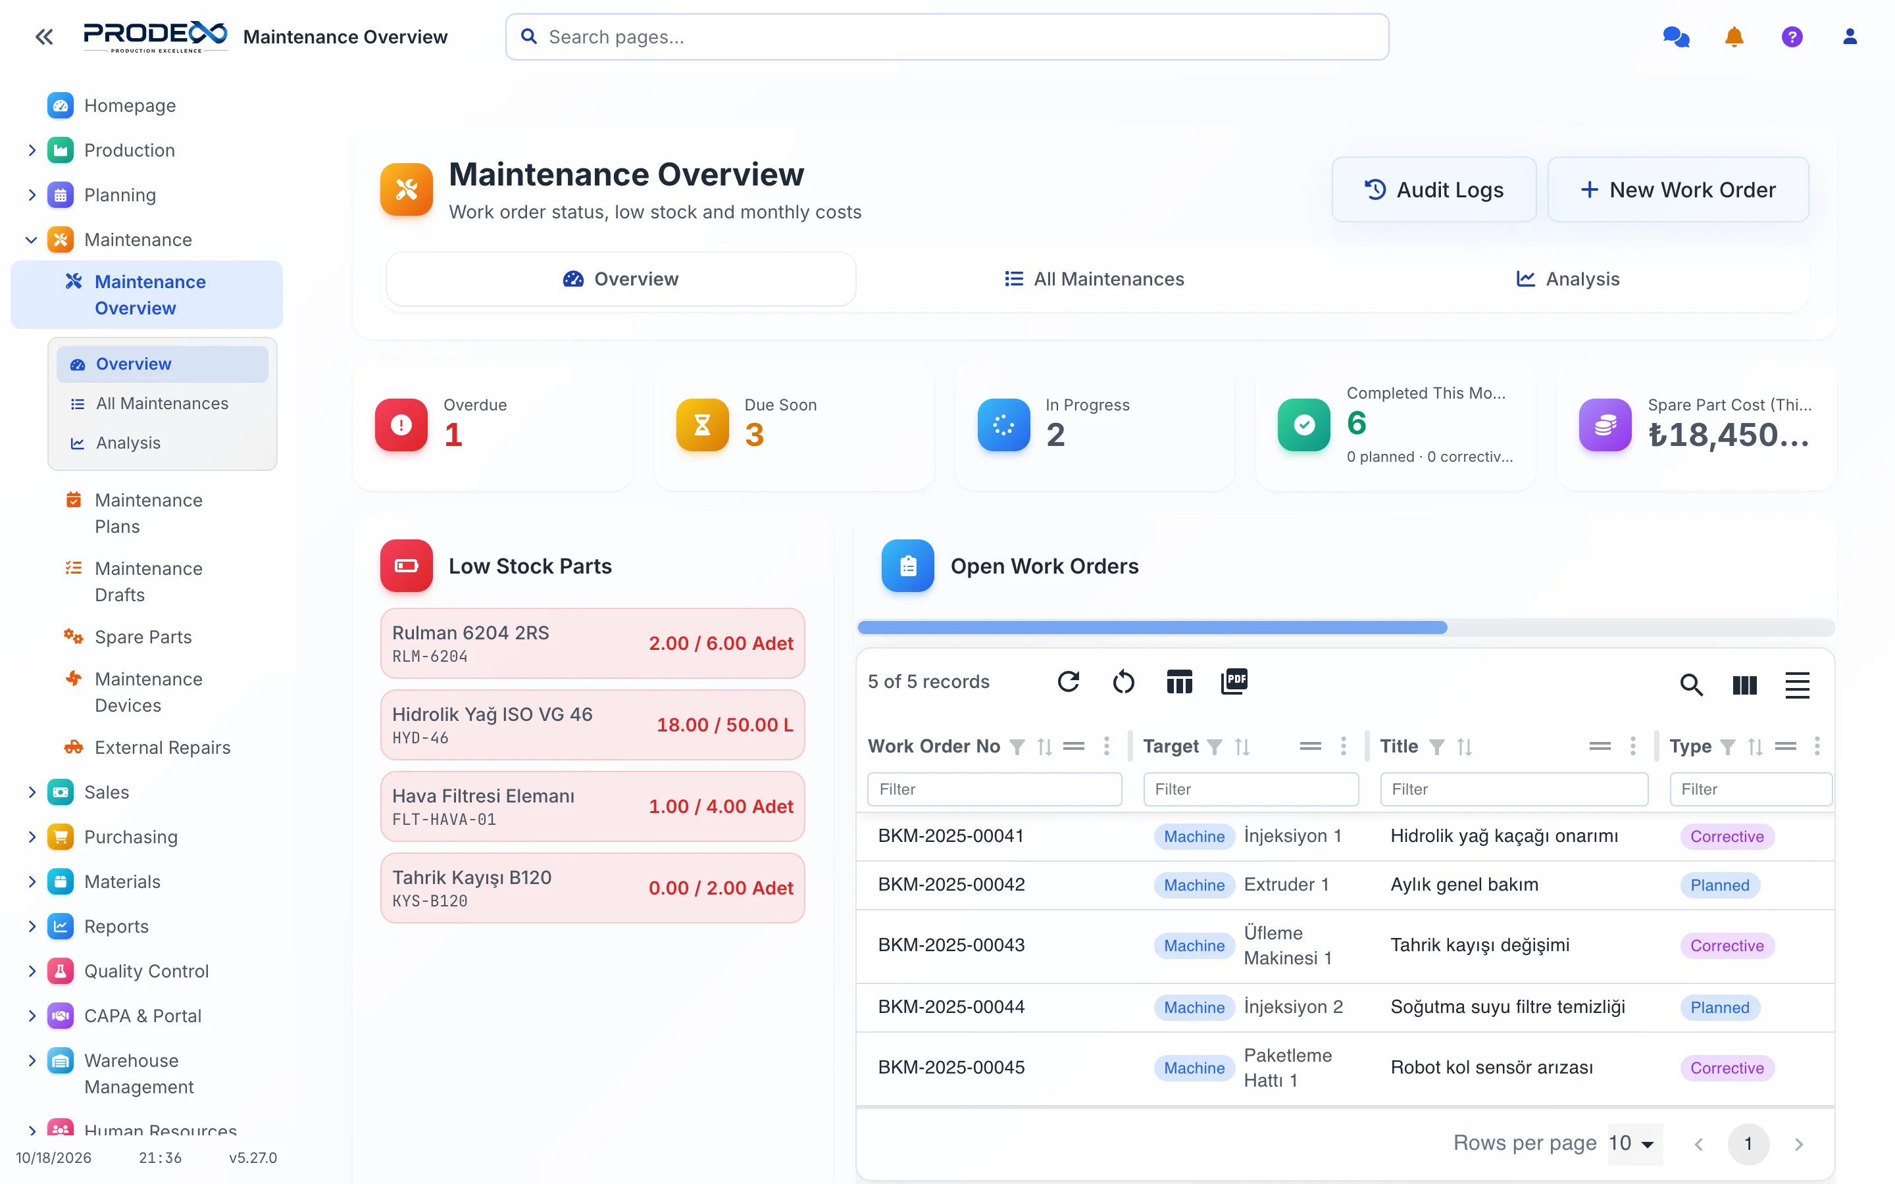The height and width of the screenshot is (1184, 1895).
Task: Open the Rows per page dropdown
Action: point(1635,1143)
